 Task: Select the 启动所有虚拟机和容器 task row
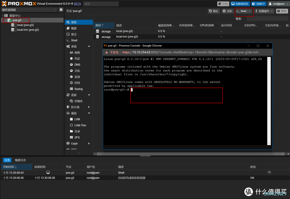pyautogui.click(x=145, y=178)
